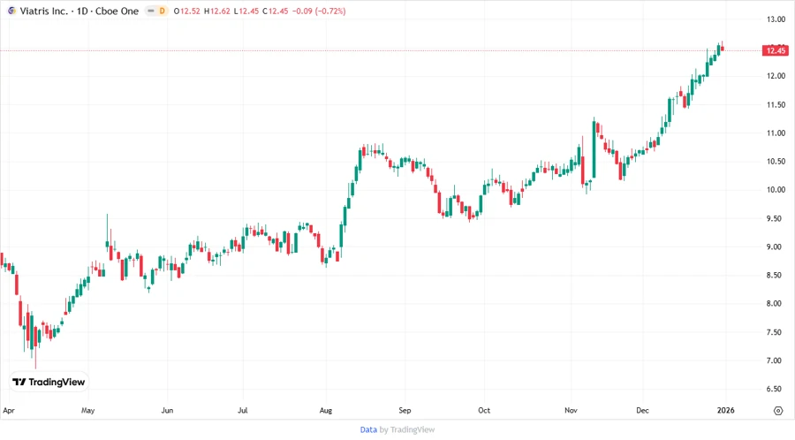Screen dimensions: 795x440
Task: Click the 12.00 price axis label
Action: 776,76
